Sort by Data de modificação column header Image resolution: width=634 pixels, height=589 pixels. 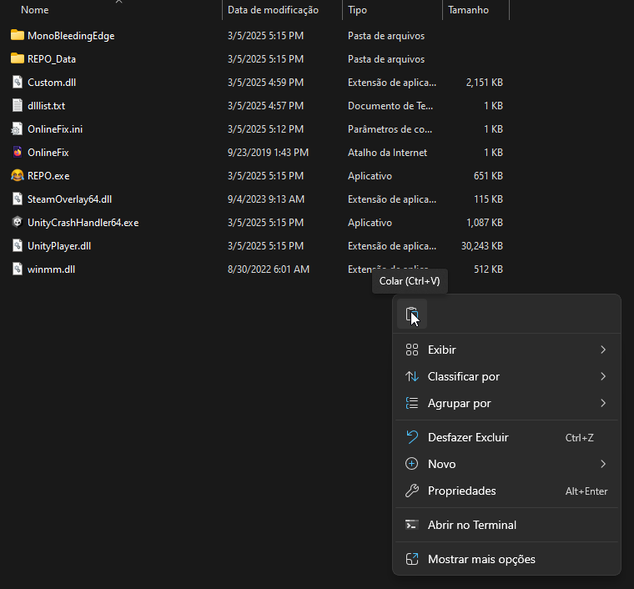(x=273, y=10)
